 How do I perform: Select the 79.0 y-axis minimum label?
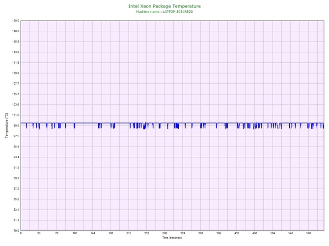click(16, 231)
